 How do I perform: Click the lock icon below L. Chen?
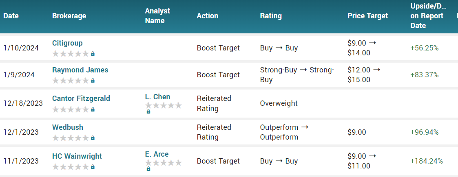[x=148, y=111]
